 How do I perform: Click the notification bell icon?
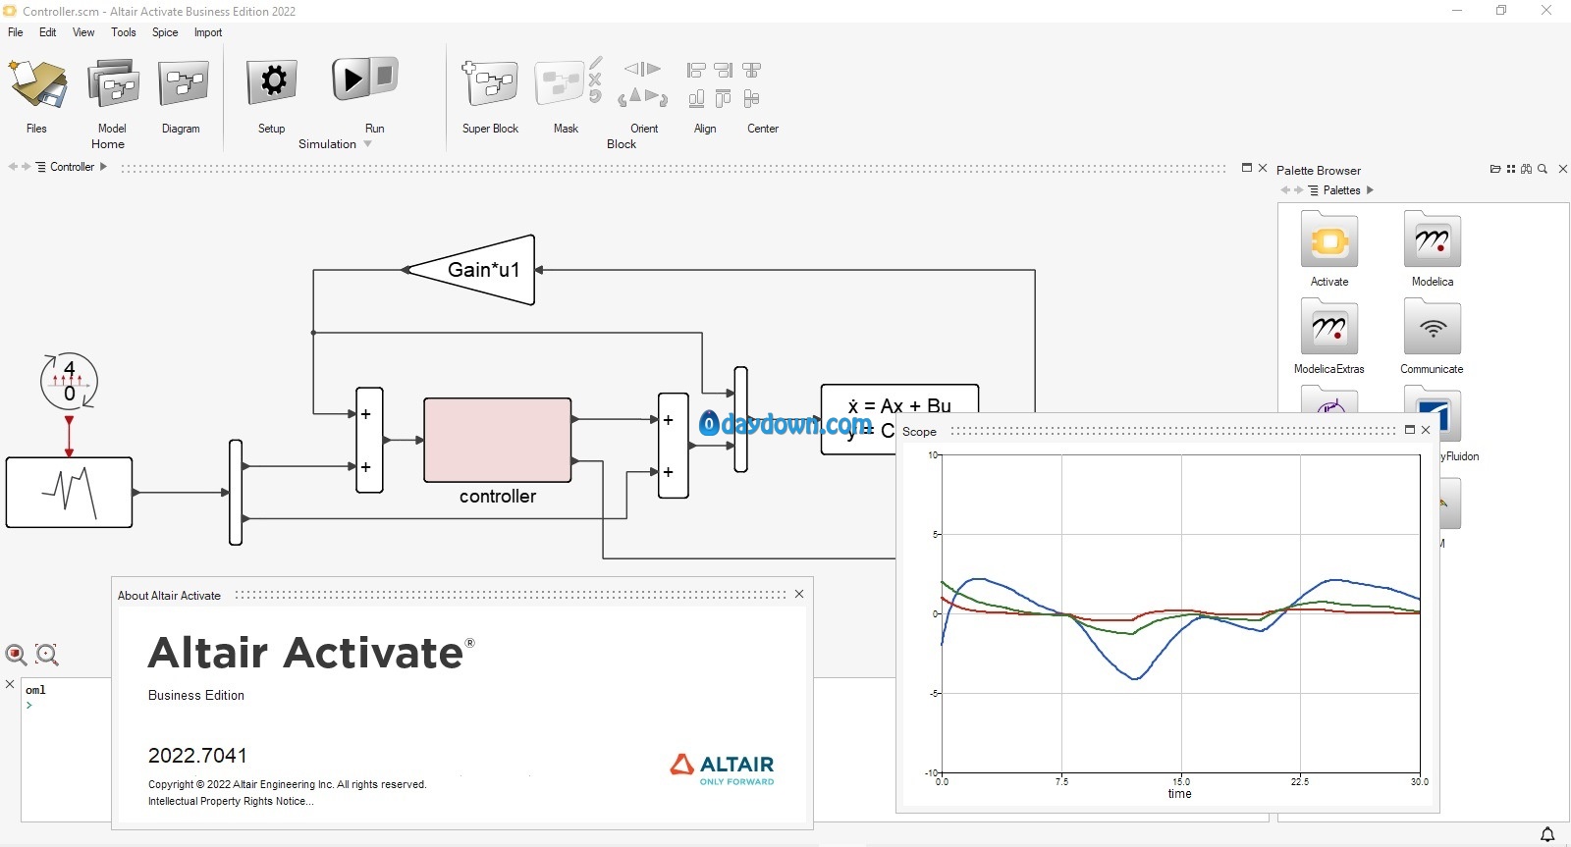point(1547,835)
